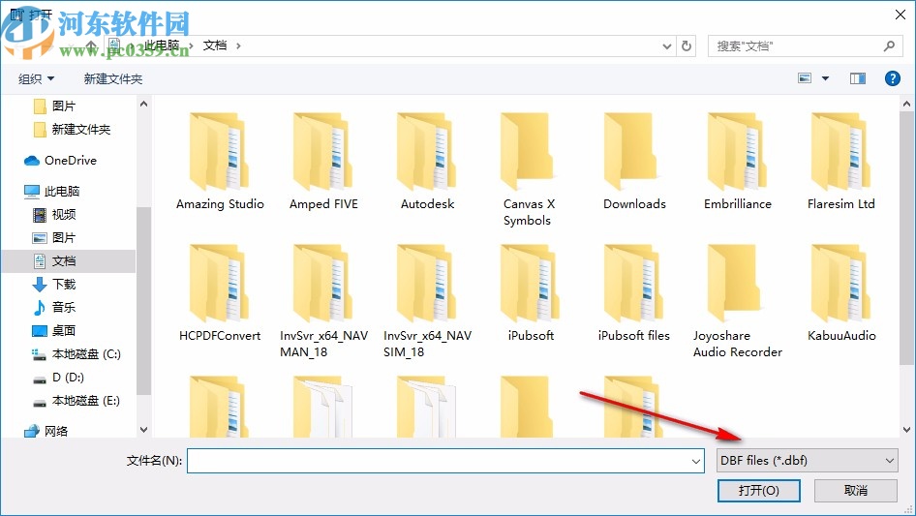916x516 pixels.
Task: Refresh the current folder
Action: pyautogui.click(x=687, y=46)
